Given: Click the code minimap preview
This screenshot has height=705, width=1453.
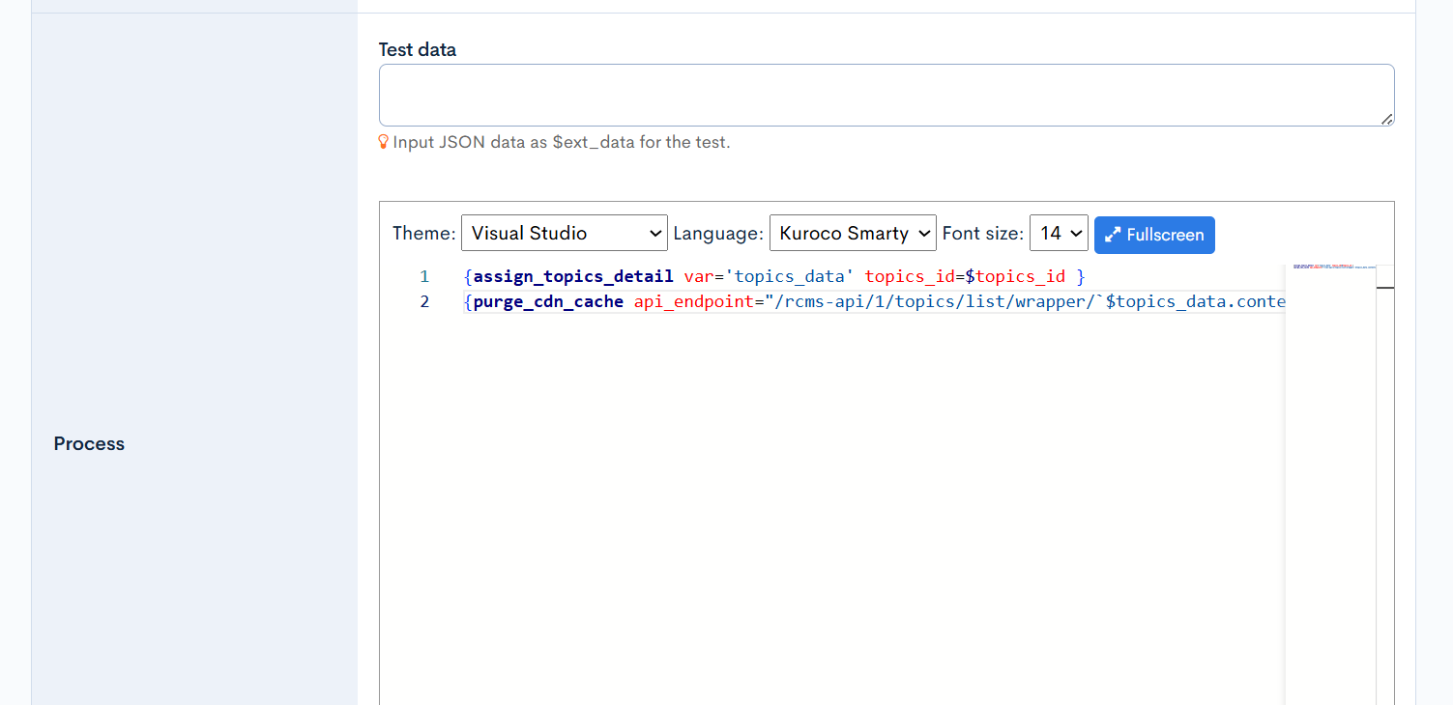Looking at the screenshot, I should click(1330, 483).
